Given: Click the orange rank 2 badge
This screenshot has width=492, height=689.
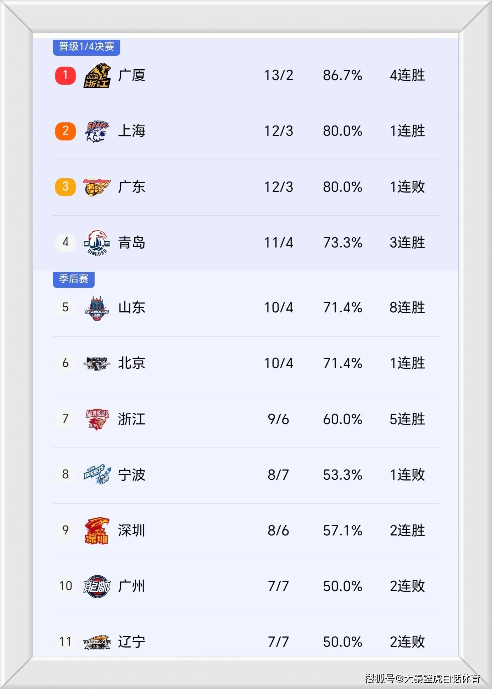Looking at the screenshot, I should point(66,131).
